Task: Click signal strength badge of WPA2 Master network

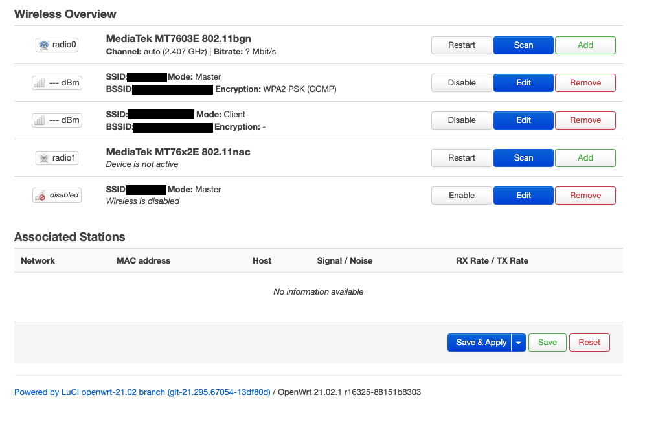Action: click(57, 83)
